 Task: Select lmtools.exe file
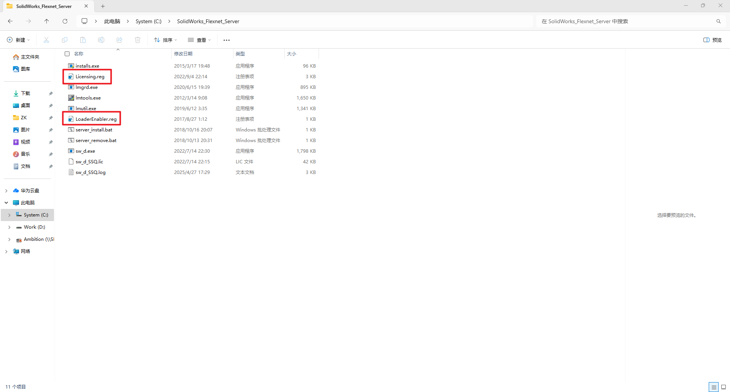88,98
